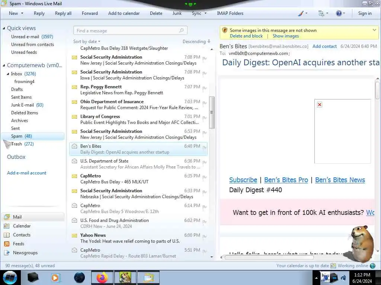This screenshot has height=285, width=381.
Task: Click the envelope icon of Library of Congress message
Action: (x=74, y=117)
